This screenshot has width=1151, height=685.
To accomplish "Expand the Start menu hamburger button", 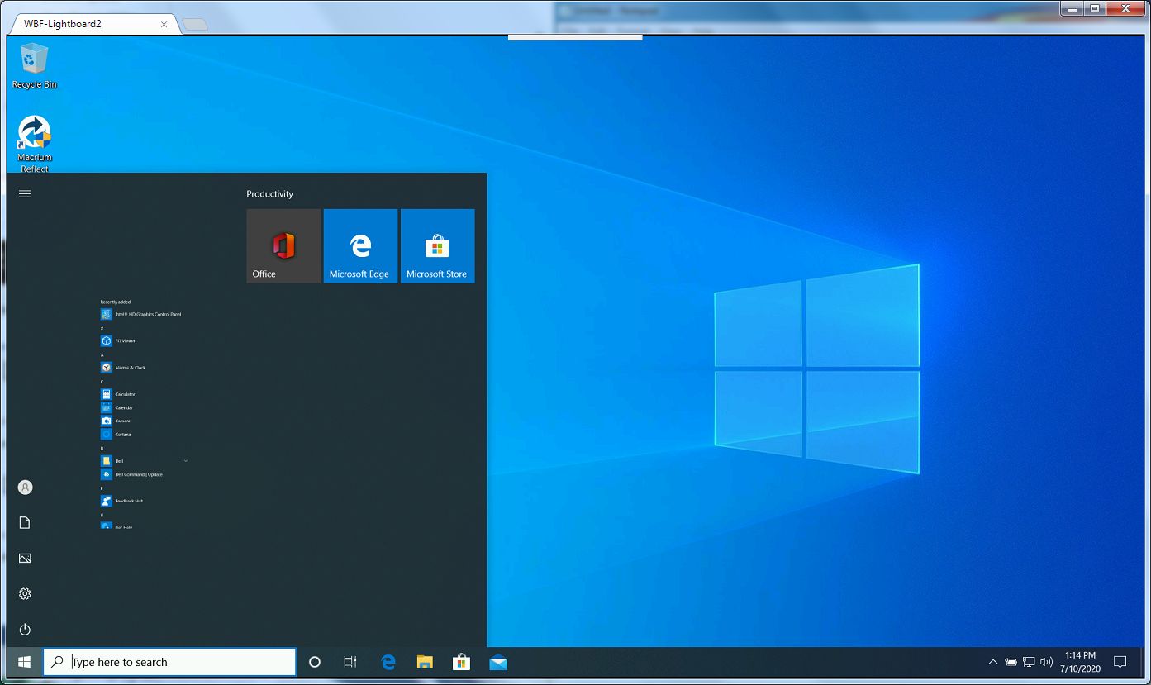I will coord(25,194).
